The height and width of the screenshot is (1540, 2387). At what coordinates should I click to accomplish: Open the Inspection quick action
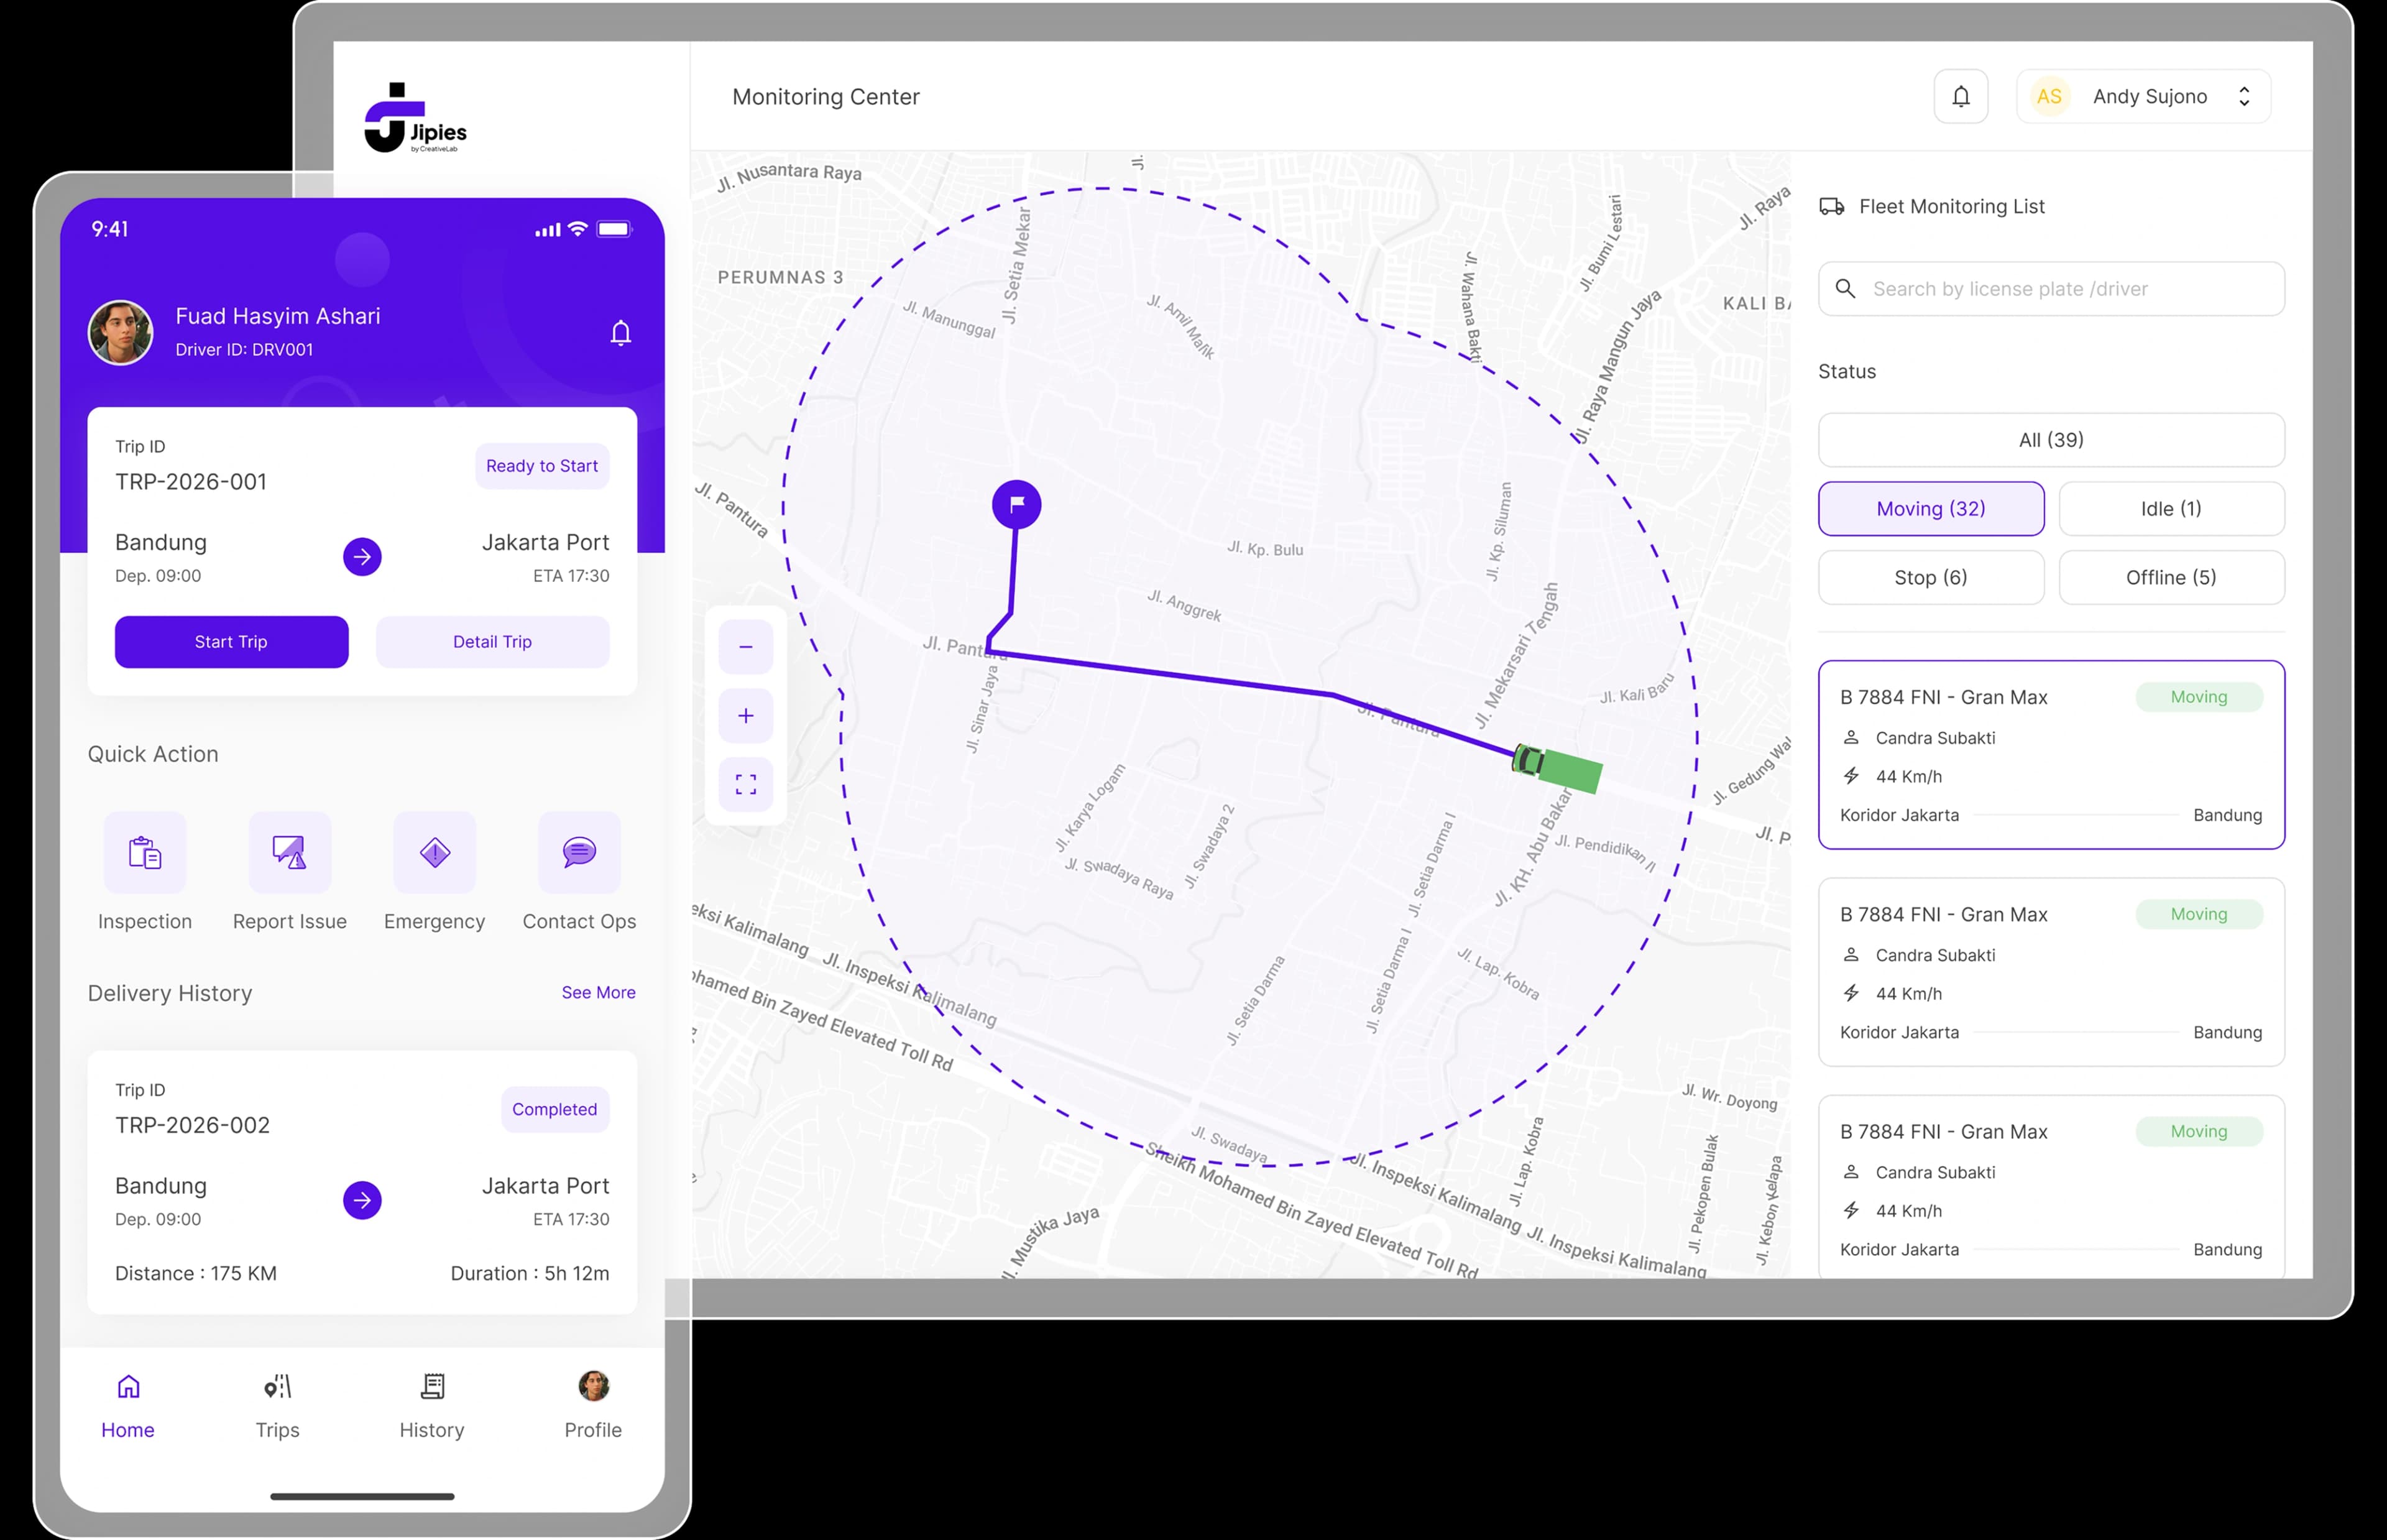145,872
